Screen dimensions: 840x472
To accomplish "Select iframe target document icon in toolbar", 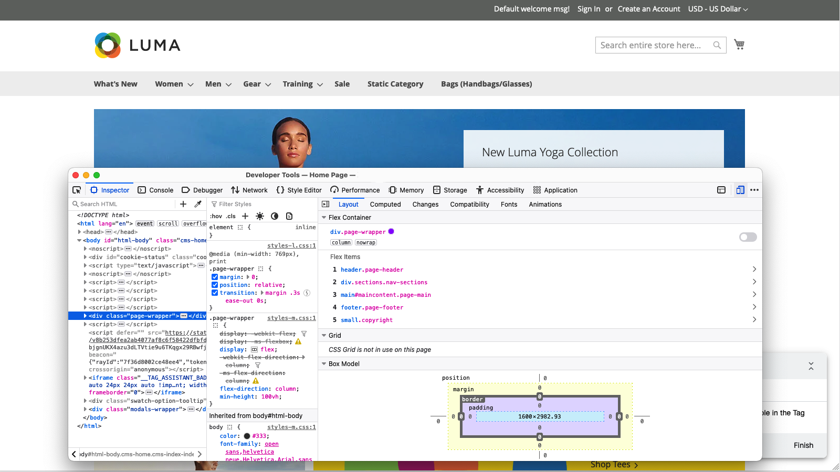I will 721,190.
